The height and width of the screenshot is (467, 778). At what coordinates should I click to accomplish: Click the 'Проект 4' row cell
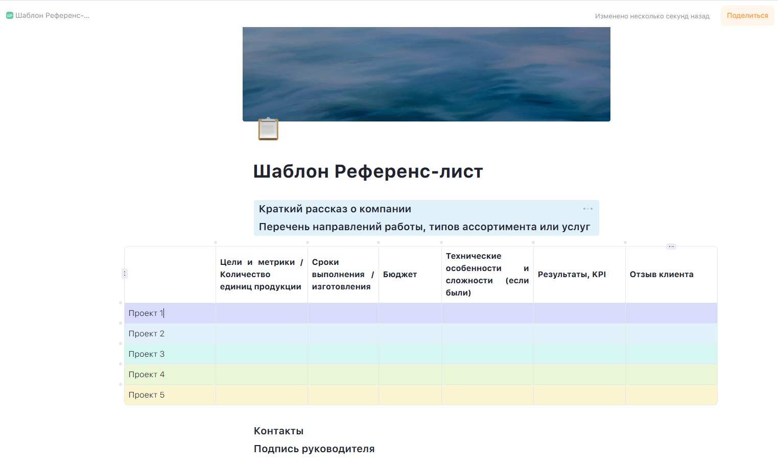pyautogui.click(x=170, y=375)
